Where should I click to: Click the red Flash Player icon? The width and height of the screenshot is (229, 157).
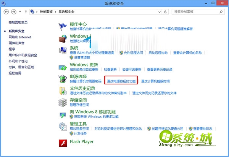[63, 143]
